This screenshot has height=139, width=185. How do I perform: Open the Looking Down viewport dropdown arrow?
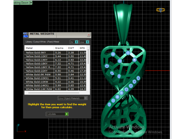31,3
